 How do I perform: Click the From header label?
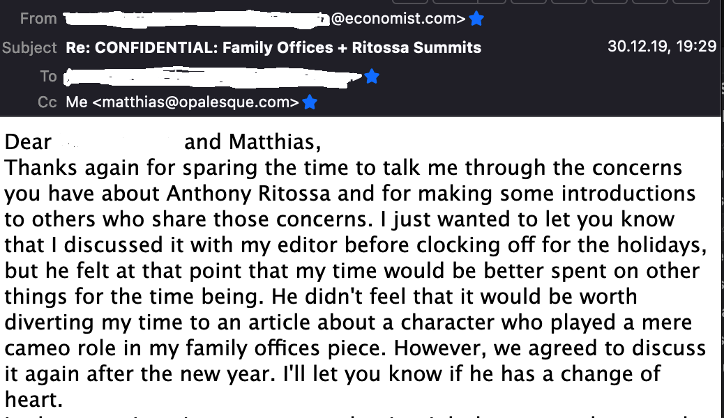38,19
